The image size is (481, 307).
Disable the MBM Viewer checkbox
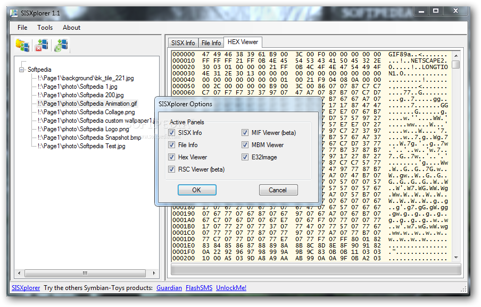(245, 145)
